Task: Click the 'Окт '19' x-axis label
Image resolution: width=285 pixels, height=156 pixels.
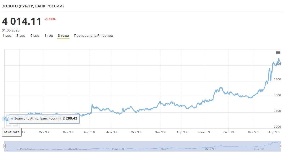Action: tap(229, 132)
